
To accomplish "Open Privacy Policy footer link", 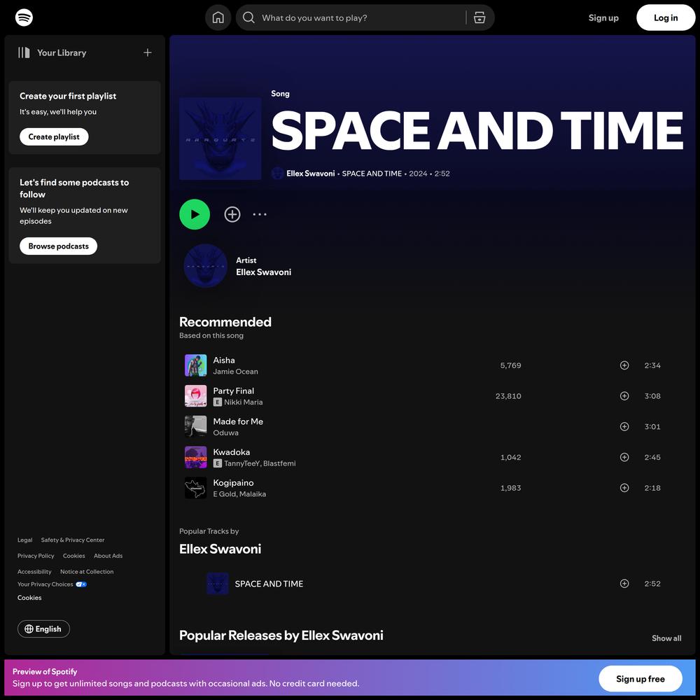I will click(x=36, y=556).
